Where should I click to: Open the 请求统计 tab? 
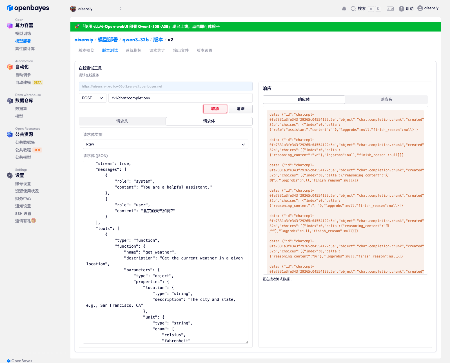pyautogui.click(x=157, y=50)
